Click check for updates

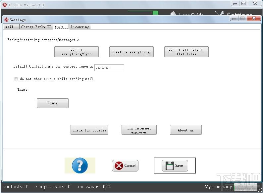click(89, 130)
